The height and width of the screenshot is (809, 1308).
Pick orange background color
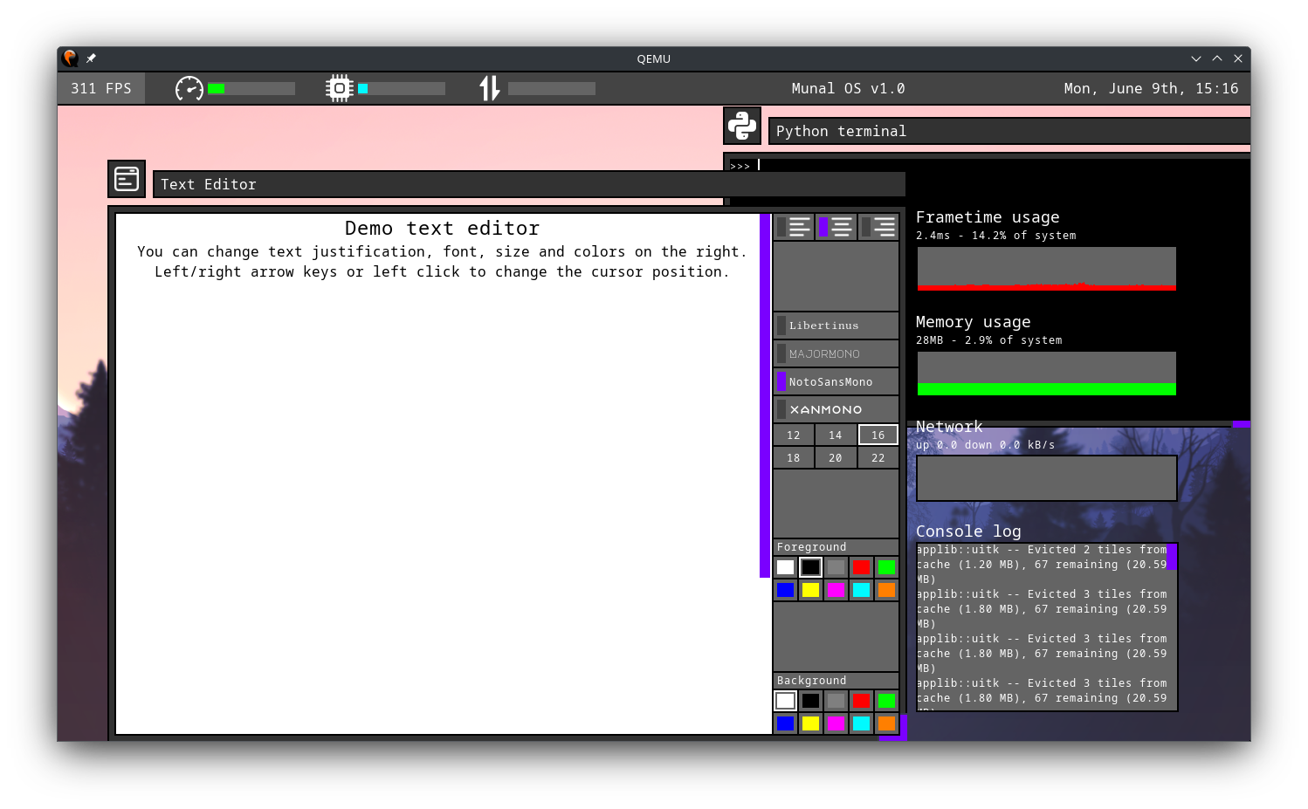[x=887, y=723]
